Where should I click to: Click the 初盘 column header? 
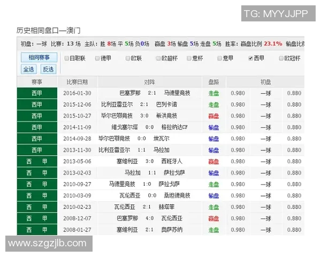click(x=265, y=82)
